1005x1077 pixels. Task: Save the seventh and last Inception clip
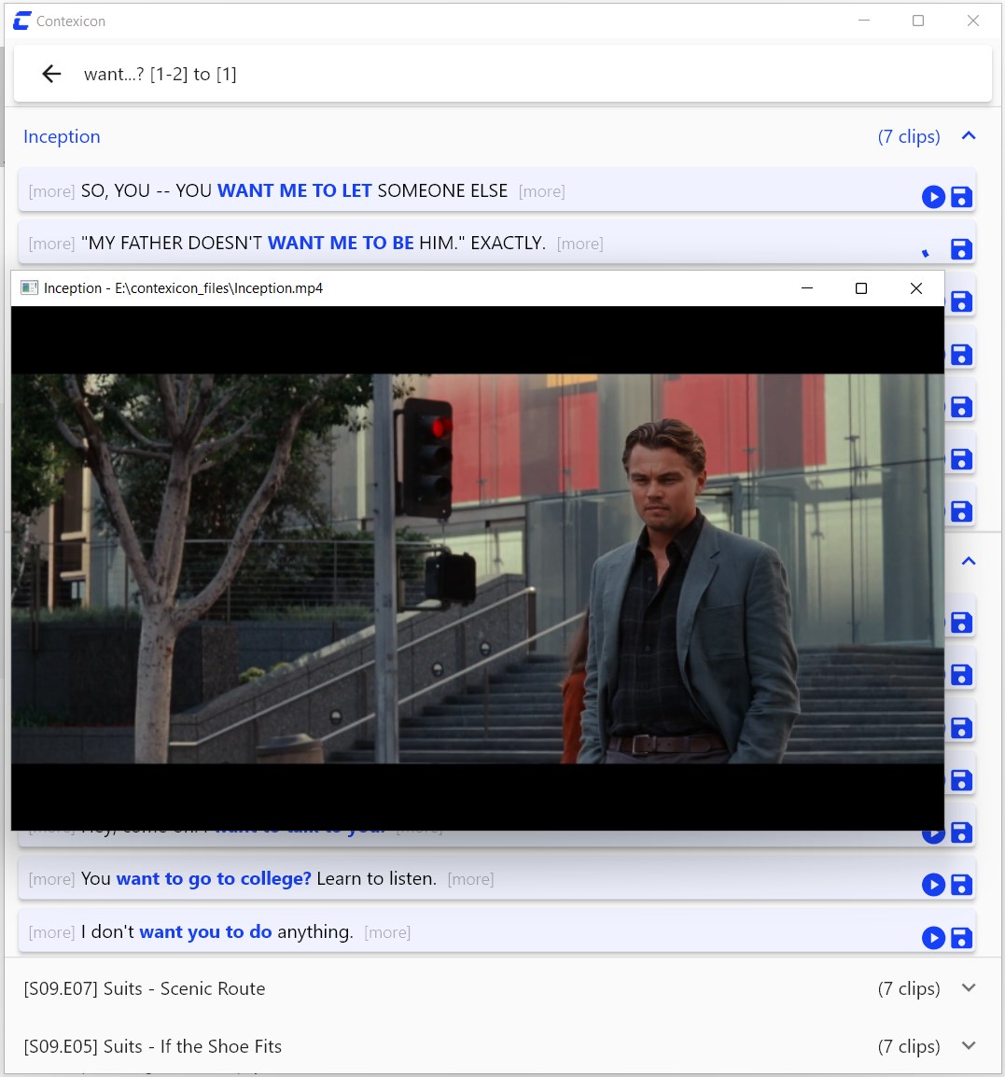point(961,511)
